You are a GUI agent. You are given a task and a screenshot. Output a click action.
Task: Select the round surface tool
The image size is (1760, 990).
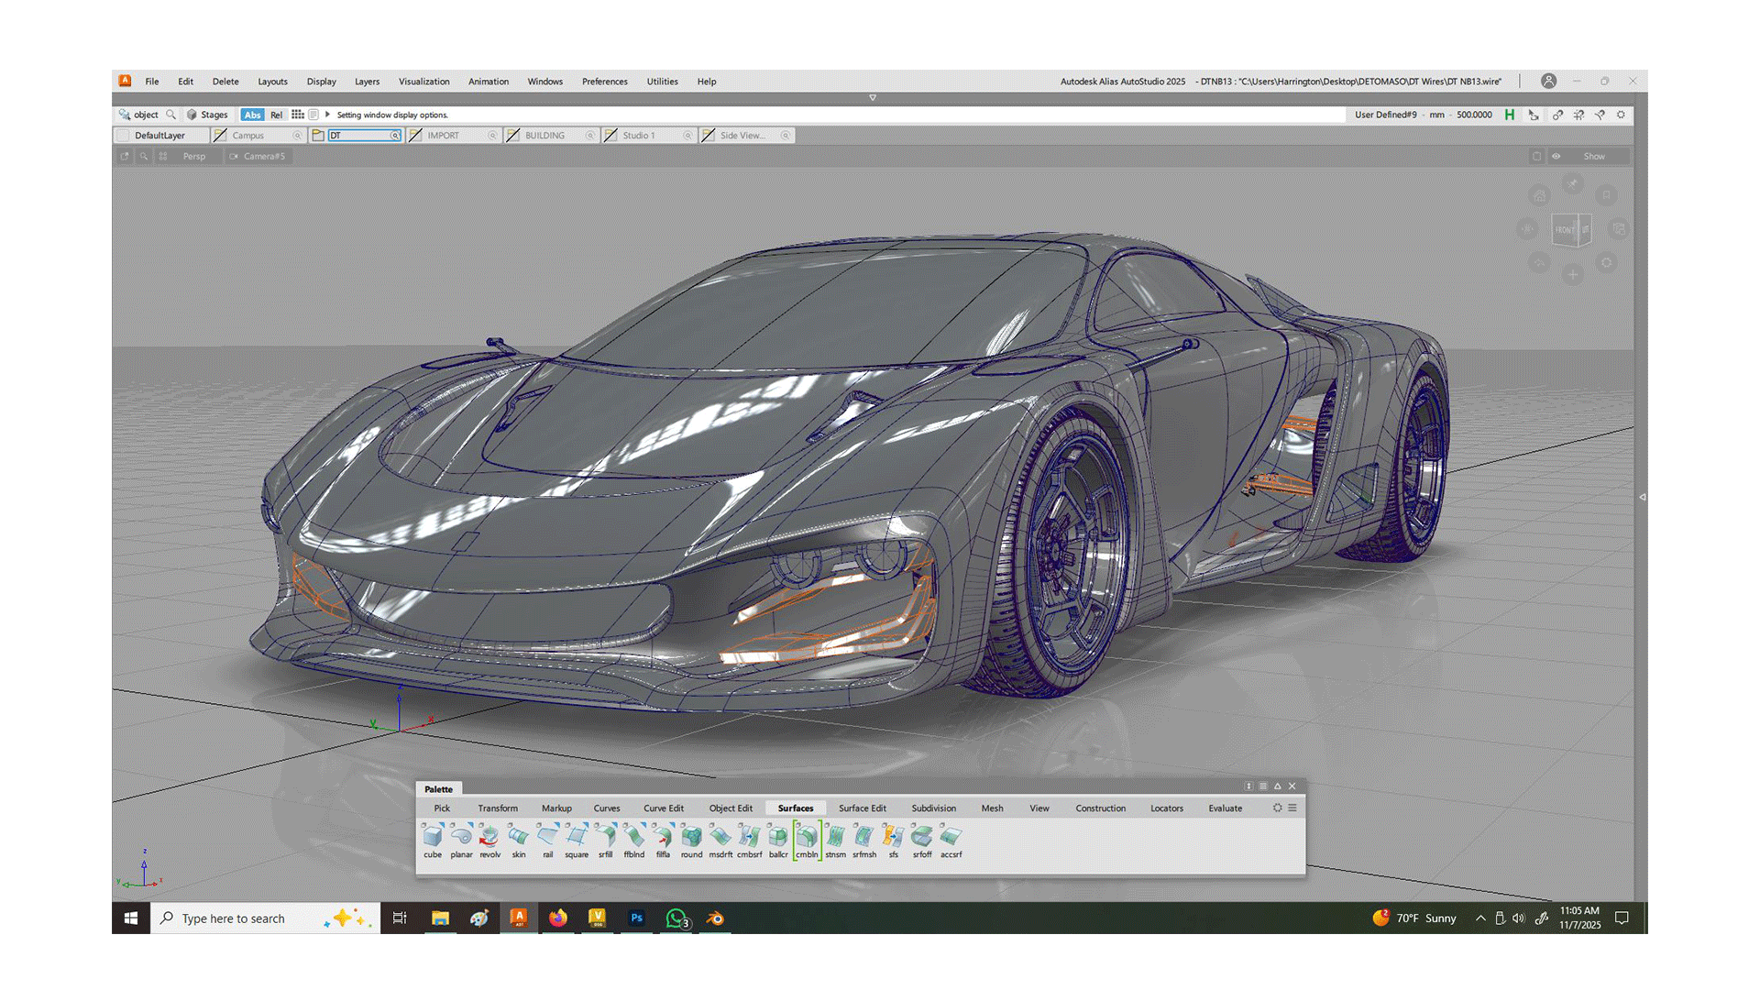pyautogui.click(x=691, y=837)
